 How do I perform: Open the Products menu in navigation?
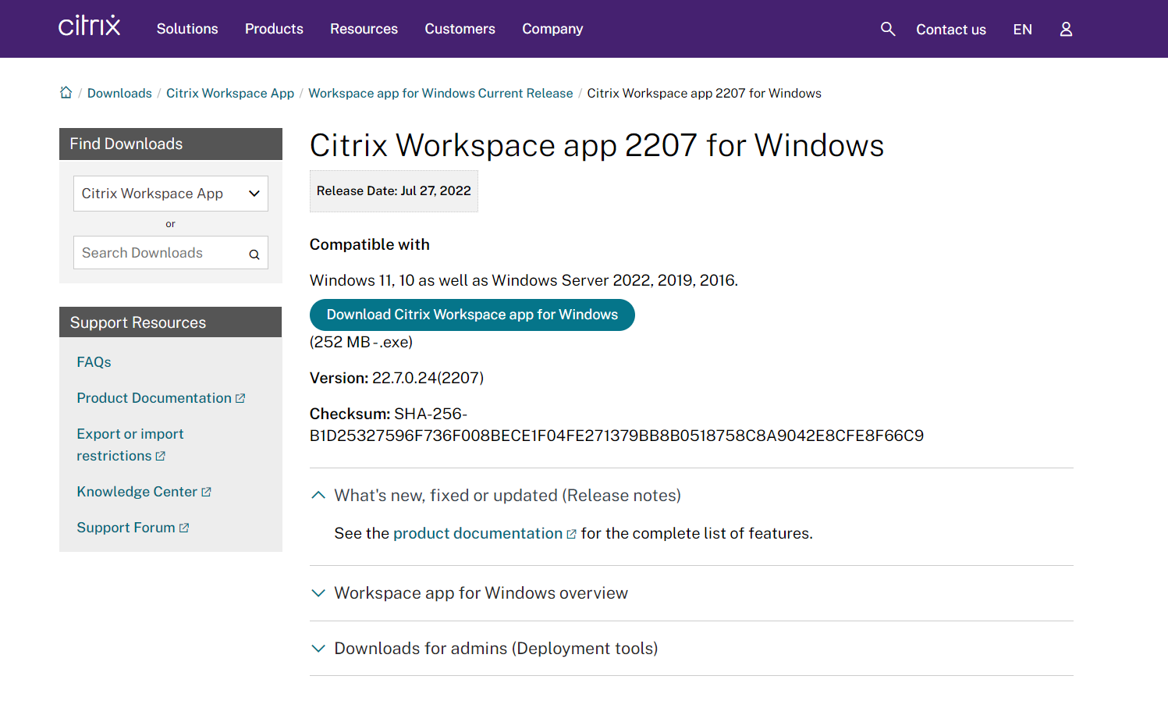(x=274, y=29)
